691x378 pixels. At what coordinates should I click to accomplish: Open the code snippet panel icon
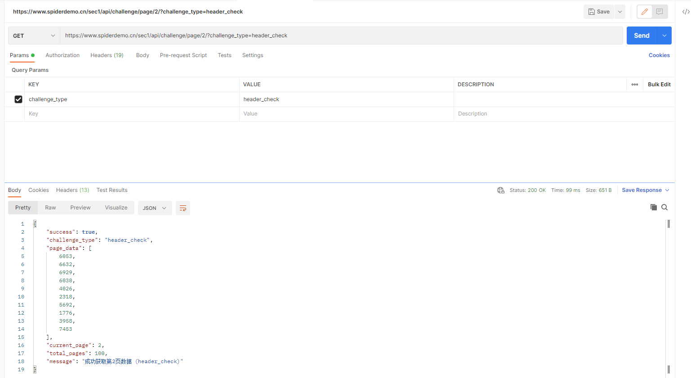(x=685, y=12)
